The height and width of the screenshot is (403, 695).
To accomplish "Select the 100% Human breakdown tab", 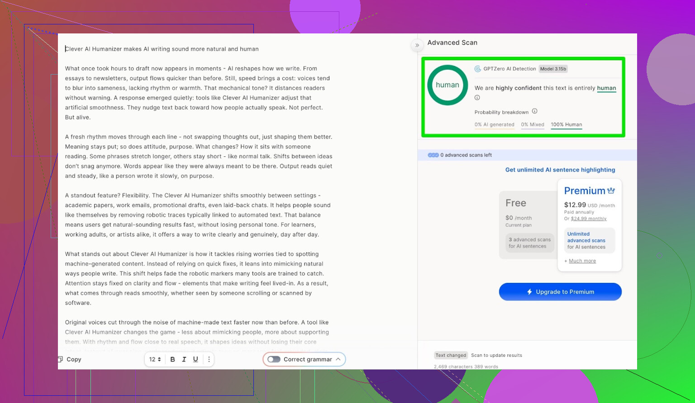I will [x=566, y=125].
